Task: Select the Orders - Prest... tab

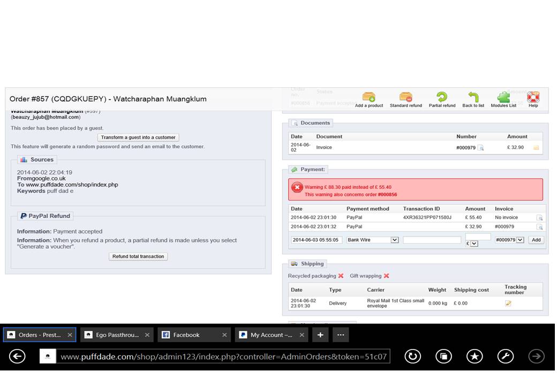Action: click(x=40, y=335)
